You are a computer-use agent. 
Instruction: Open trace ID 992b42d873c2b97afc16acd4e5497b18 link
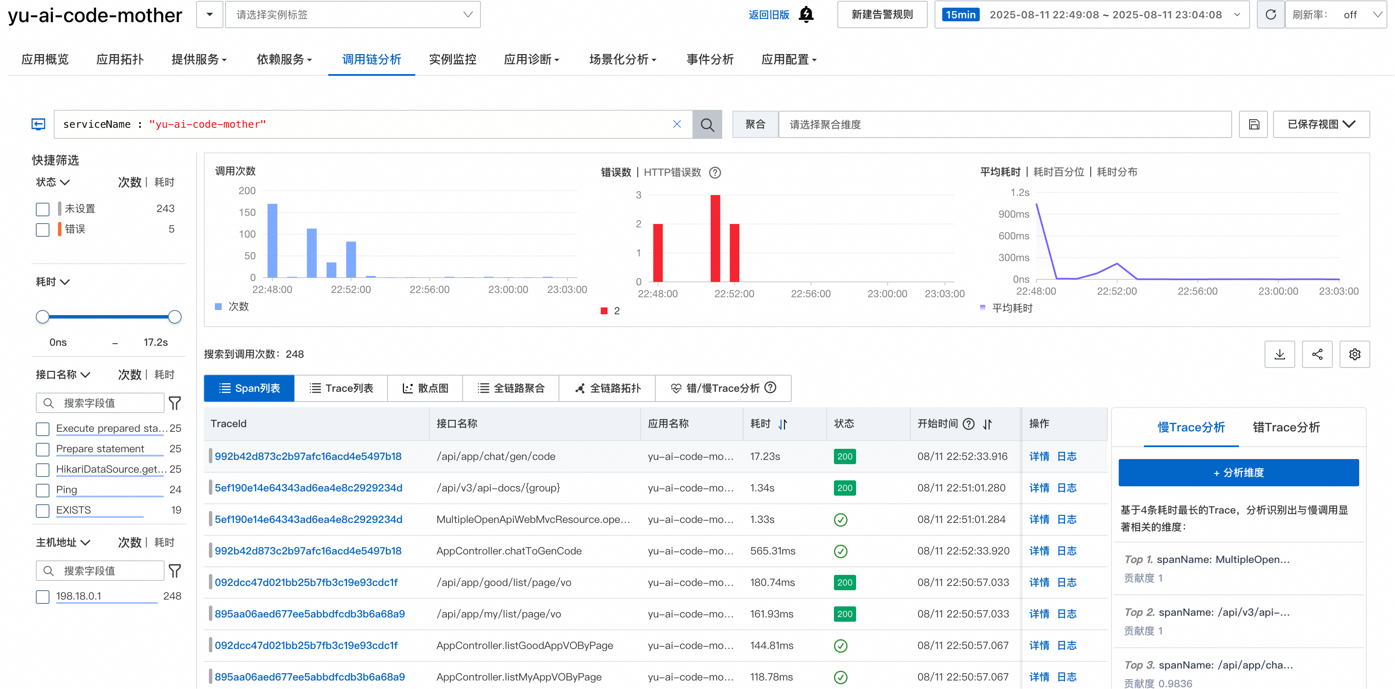pyautogui.click(x=307, y=456)
